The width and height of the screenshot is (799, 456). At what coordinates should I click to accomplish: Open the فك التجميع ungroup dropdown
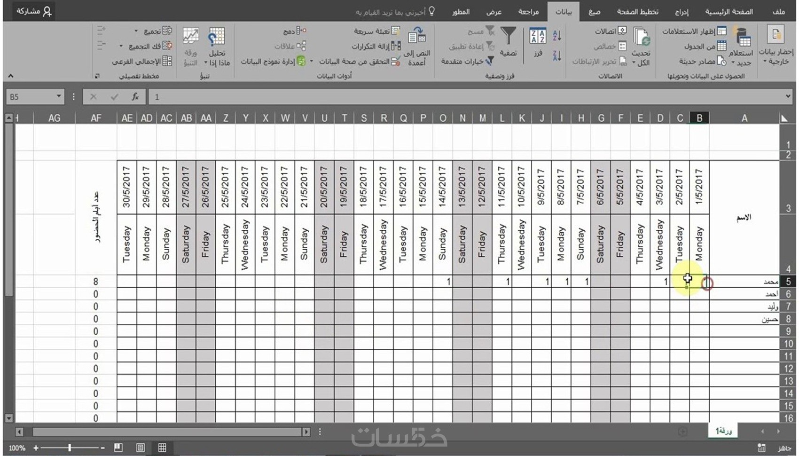pyautogui.click(x=145, y=46)
